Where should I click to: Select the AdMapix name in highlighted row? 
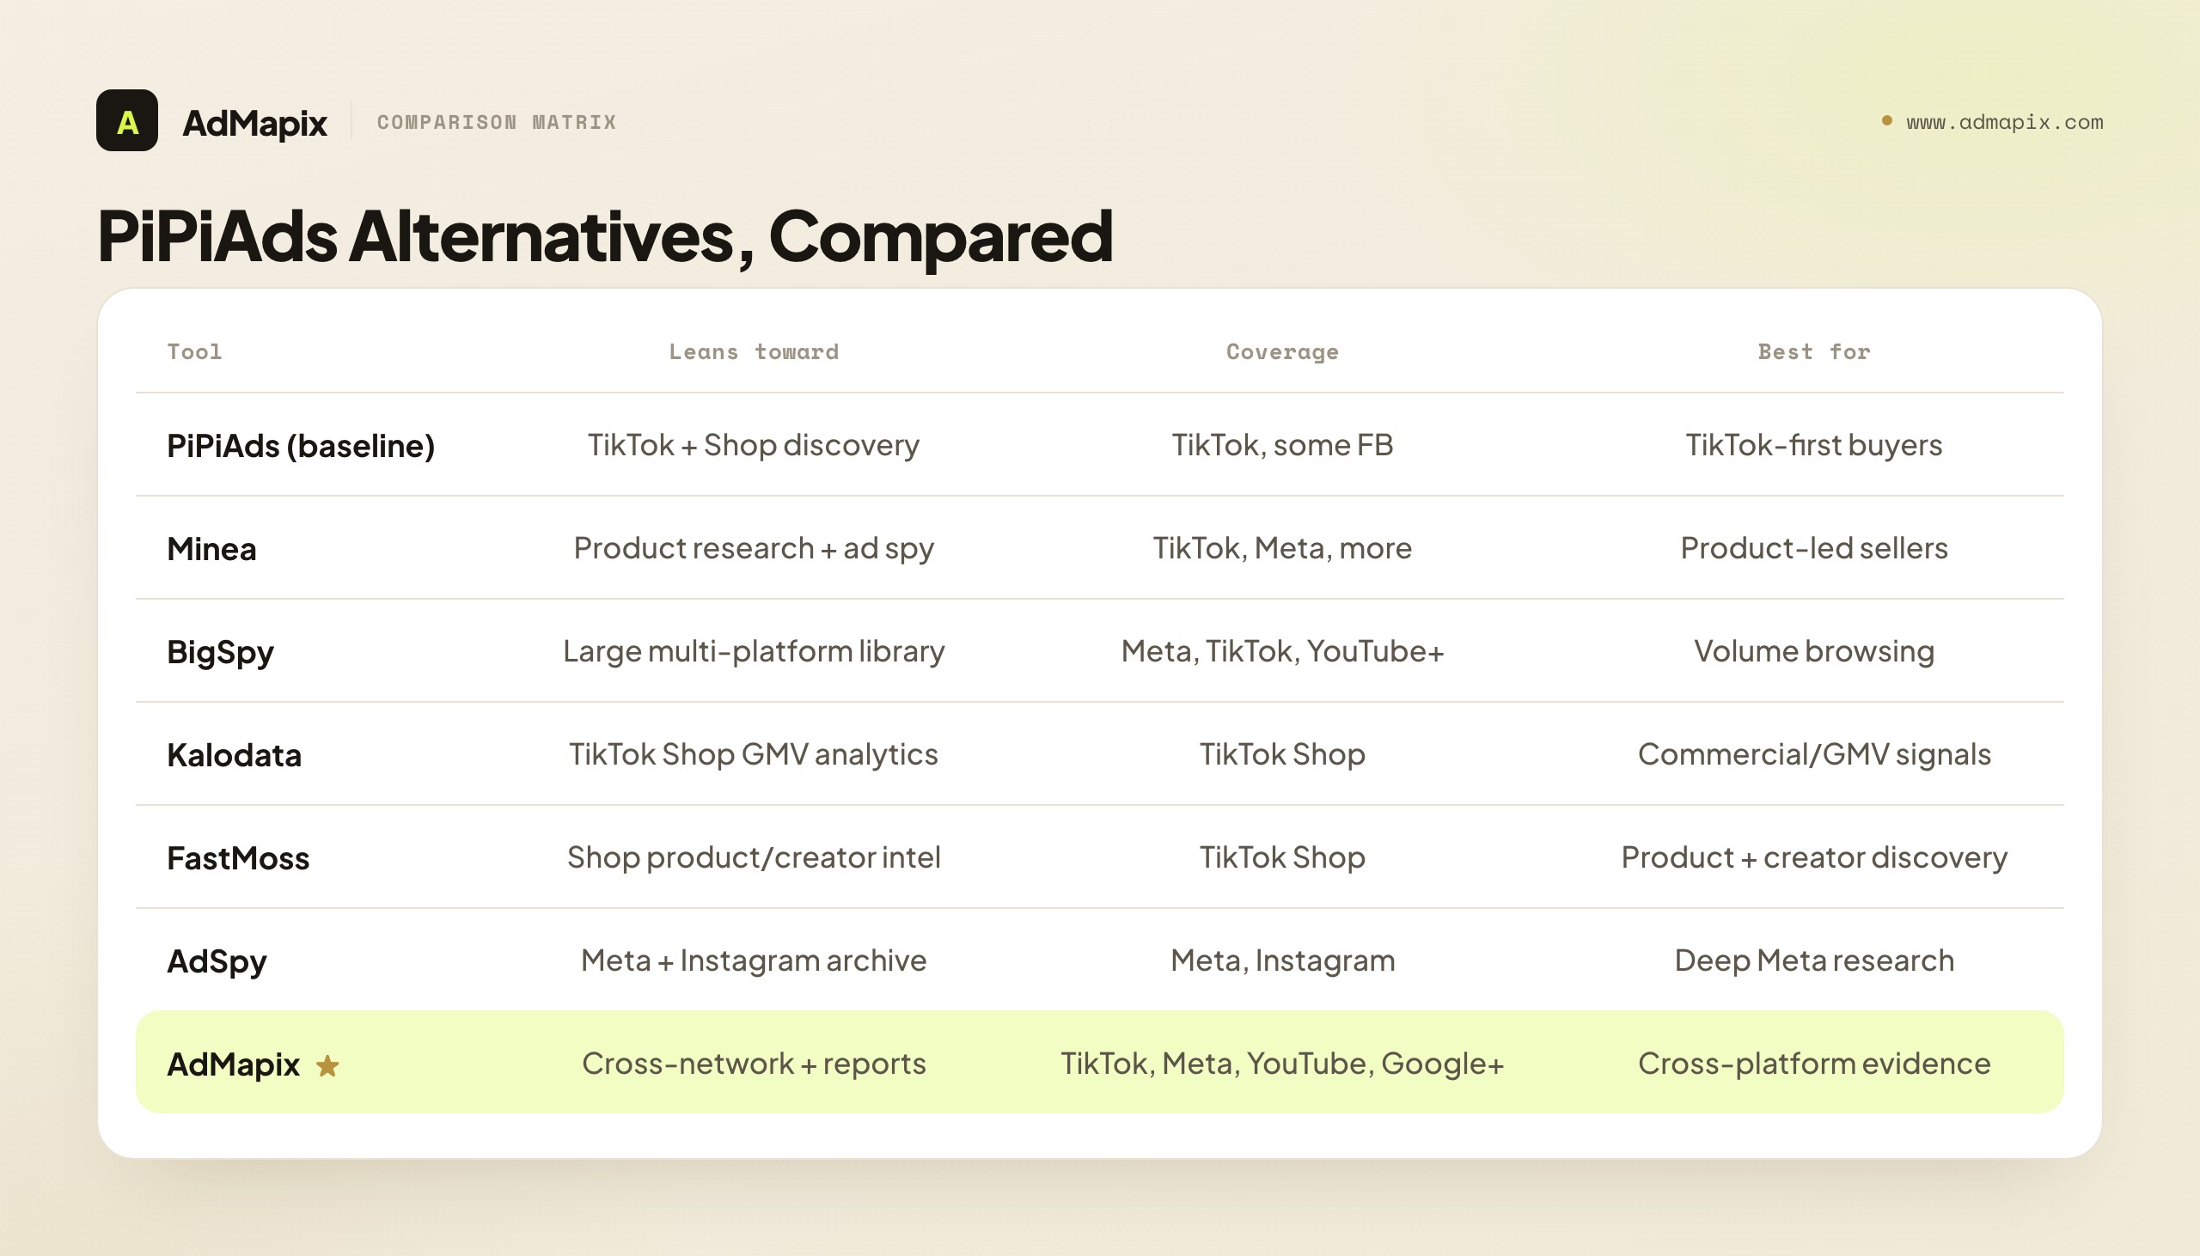pyautogui.click(x=233, y=1064)
